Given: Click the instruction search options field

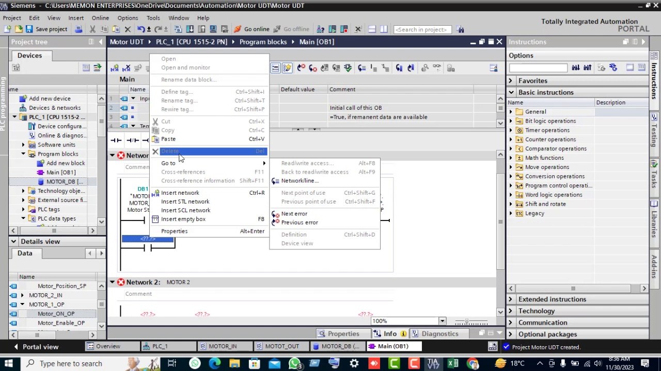Looking at the screenshot, I should pos(538,68).
